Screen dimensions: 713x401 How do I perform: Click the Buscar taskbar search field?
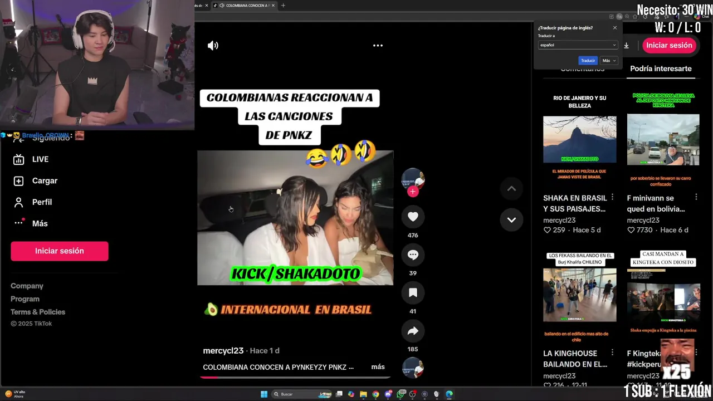(301, 394)
